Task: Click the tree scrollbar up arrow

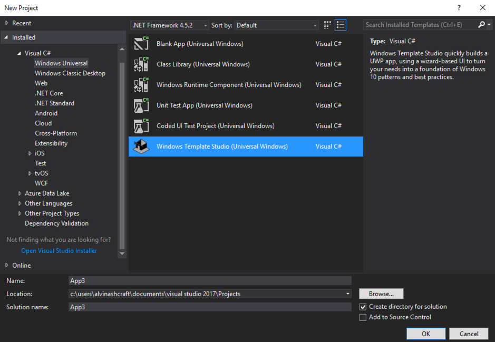Action: point(122,49)
